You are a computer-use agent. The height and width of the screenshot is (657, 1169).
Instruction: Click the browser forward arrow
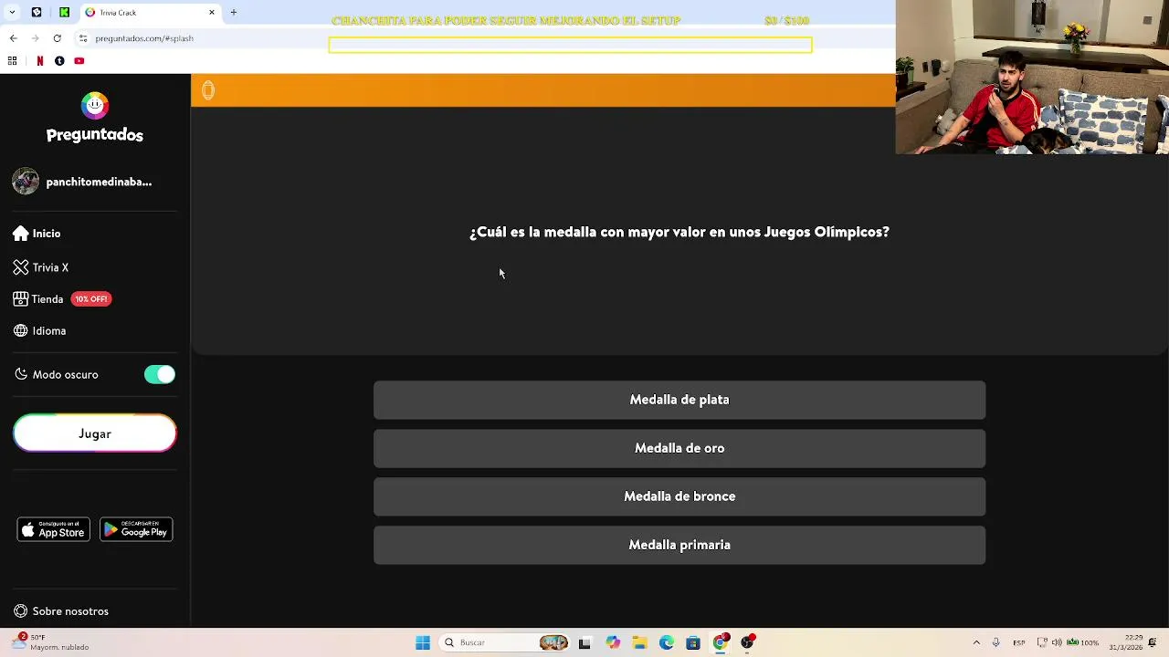(x=35, y=38)
